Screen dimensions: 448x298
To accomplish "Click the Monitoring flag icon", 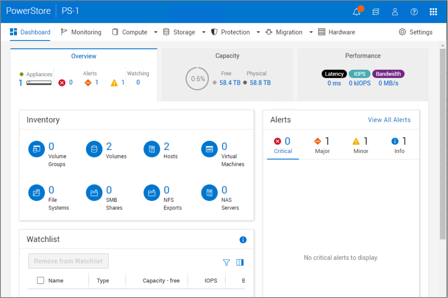I will (x=64, y=32).
